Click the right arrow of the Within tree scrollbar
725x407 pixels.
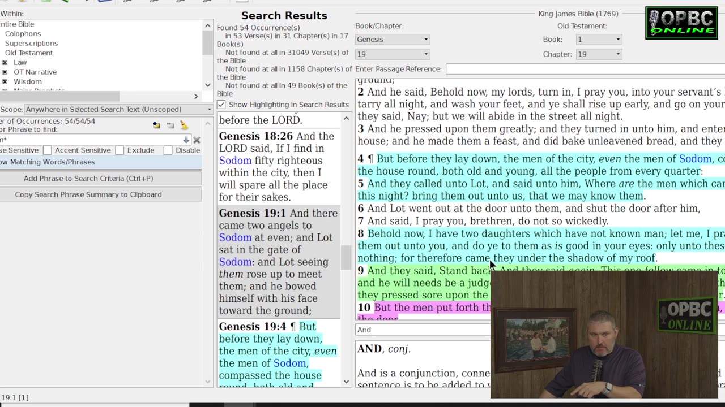click(x=196, y=96)
